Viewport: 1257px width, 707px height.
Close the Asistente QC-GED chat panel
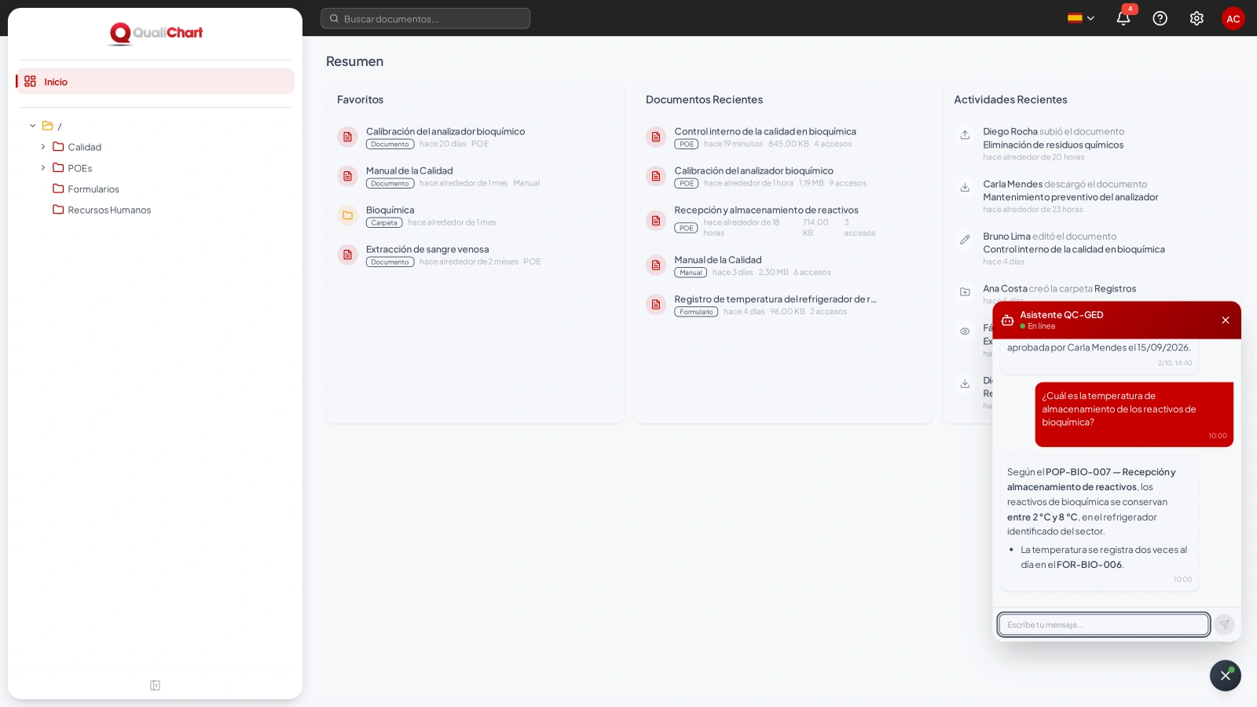(x=1226, y=321)
